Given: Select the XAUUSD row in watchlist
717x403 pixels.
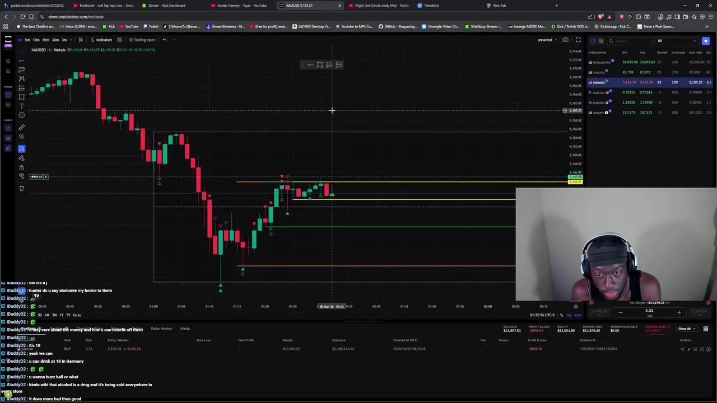Looking at the screenshot, I should pos(650,82).
